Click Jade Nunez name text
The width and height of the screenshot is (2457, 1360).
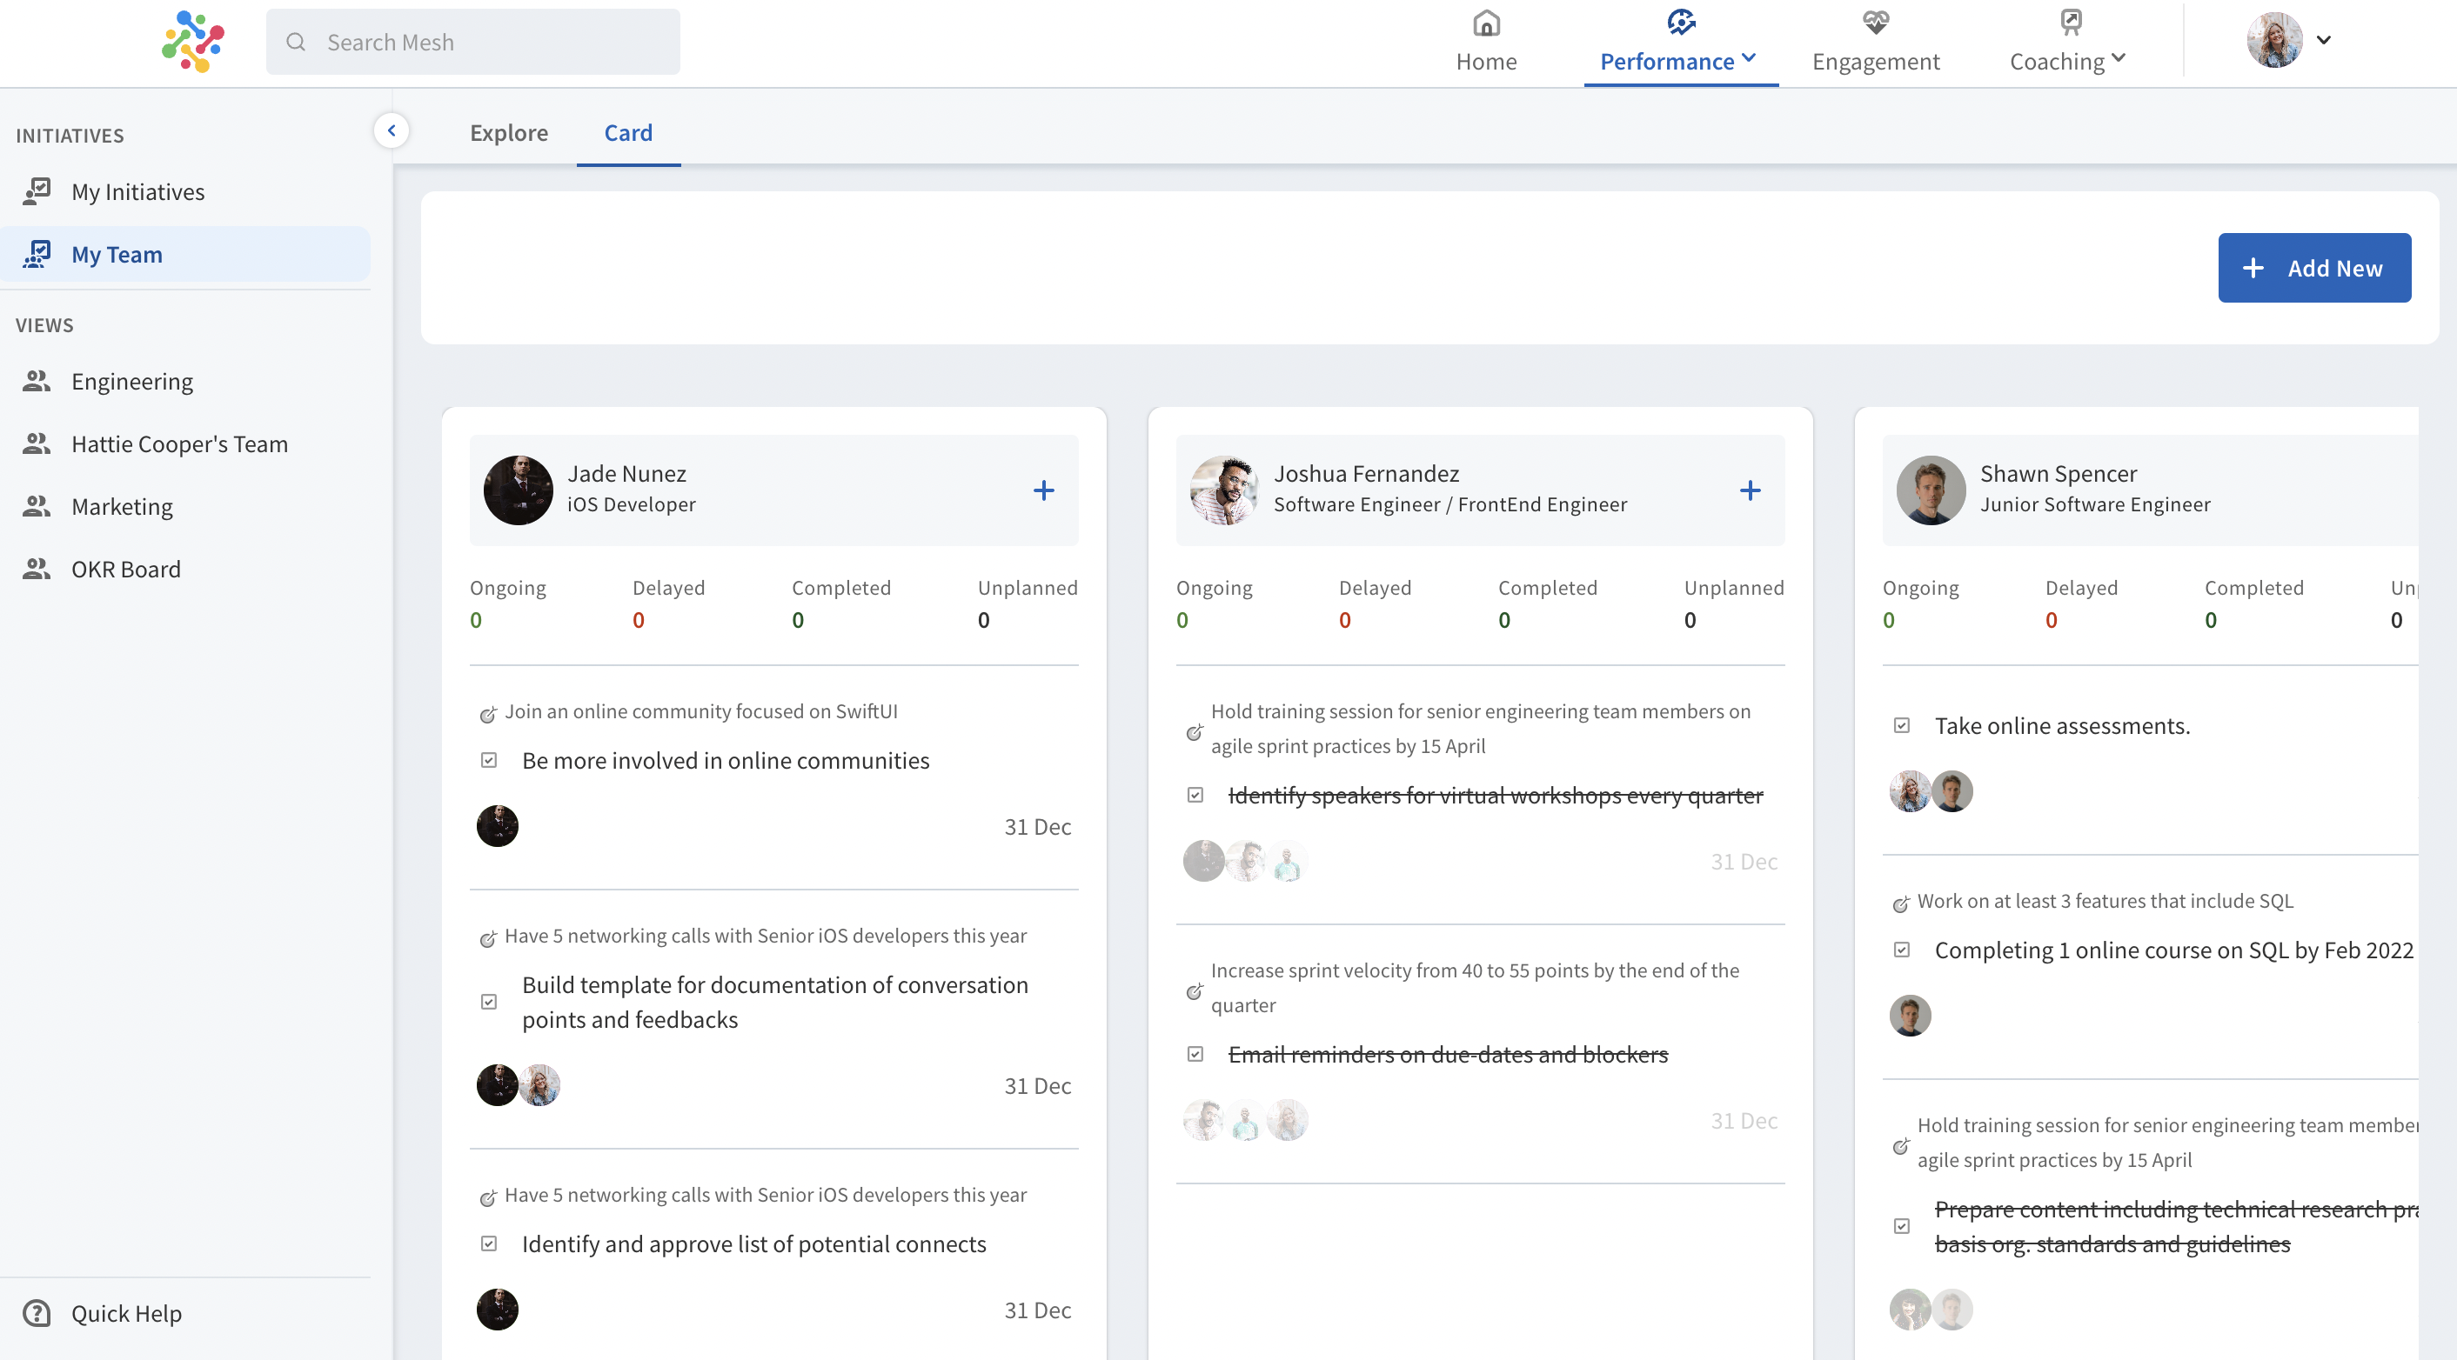pos(626,474)
